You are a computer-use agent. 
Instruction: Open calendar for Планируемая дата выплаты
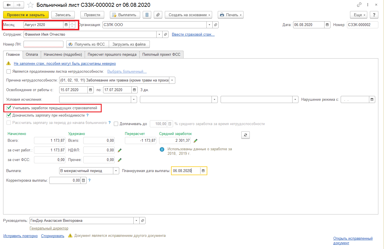coord(203,171)
